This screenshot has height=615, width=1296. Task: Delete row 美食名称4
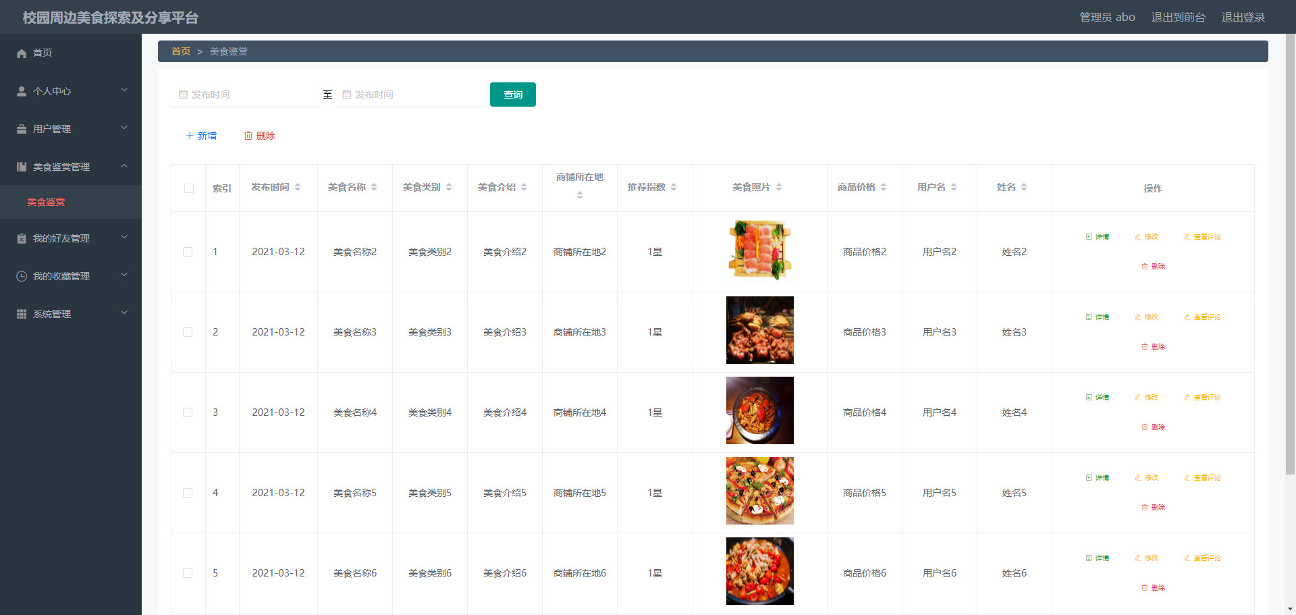[1153, 427]
